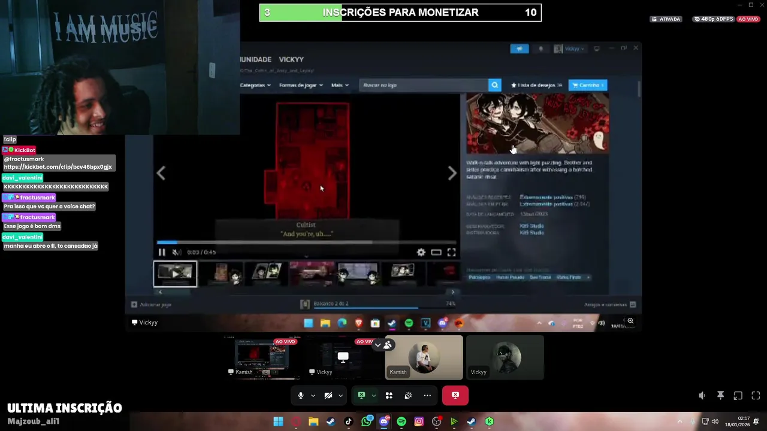Collapse participants with chevron toggle
This screenshot has width=767, height=431.
(378, 345)
